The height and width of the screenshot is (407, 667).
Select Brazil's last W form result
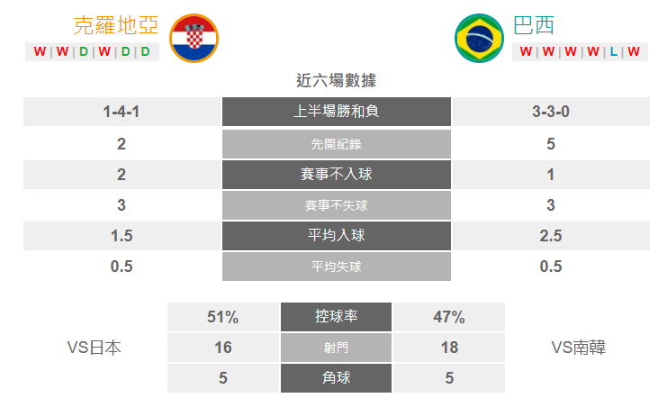coord(634,51)
